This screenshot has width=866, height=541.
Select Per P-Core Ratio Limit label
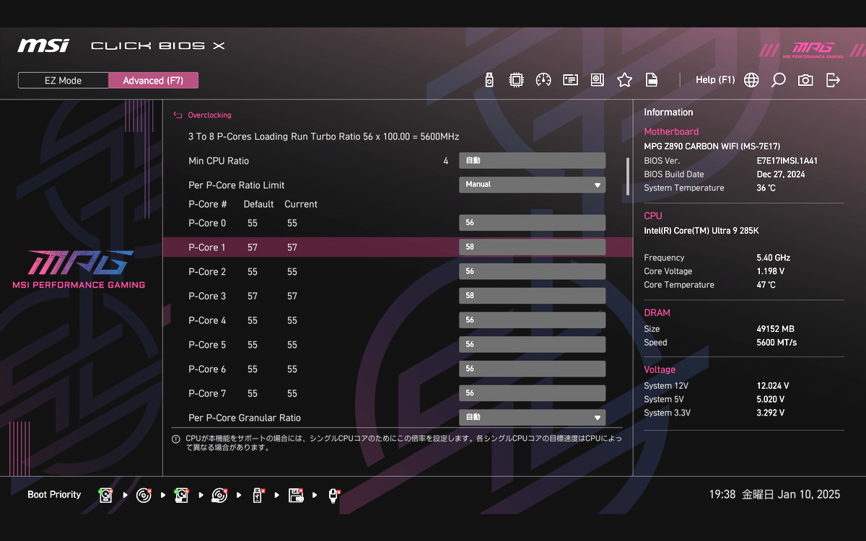pos(237,185)
